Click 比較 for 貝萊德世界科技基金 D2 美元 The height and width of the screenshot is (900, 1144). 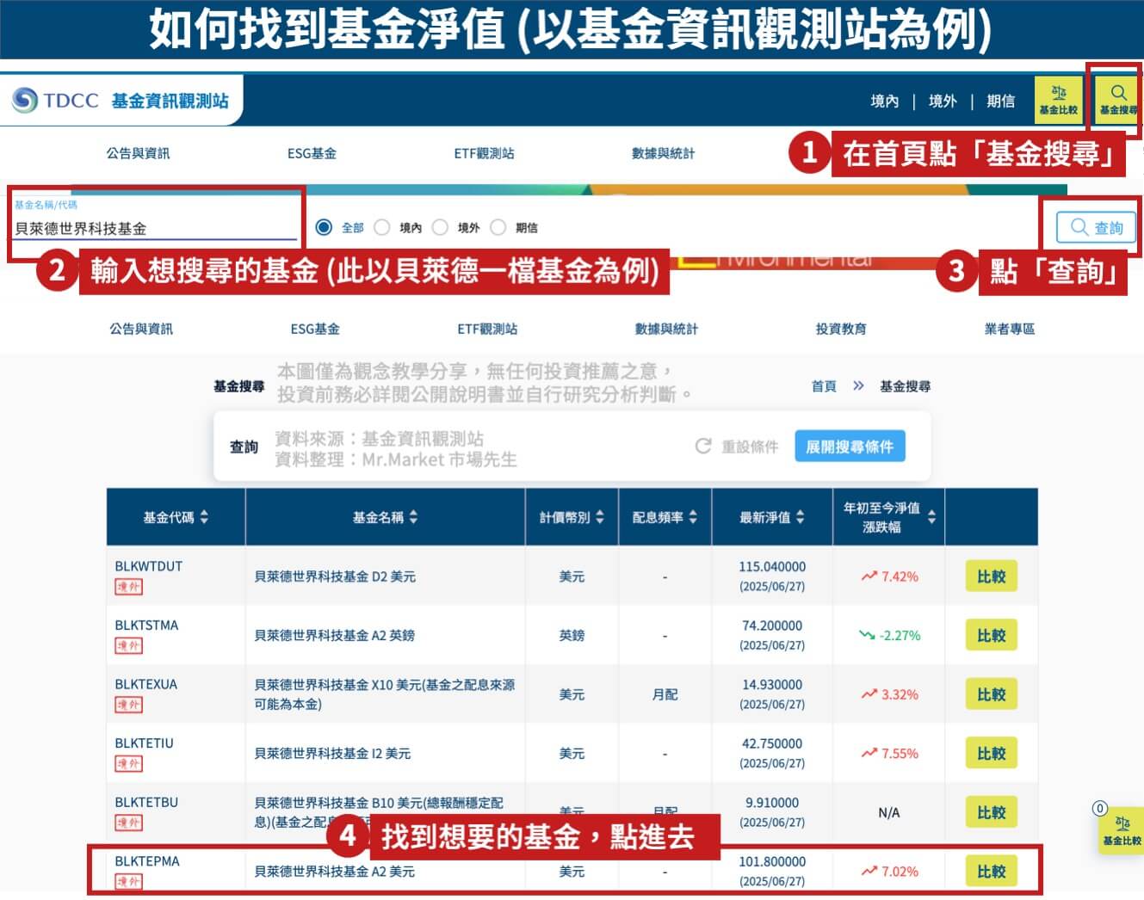(x=991, y=576)
